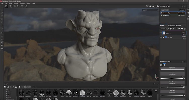Add a folder using the layers folder icon
Viewport: 189px width, 100px height.
tap(182, 29)
